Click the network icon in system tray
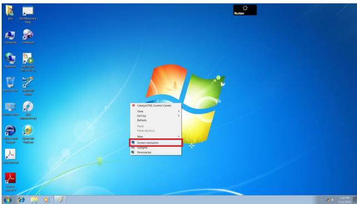Image resolution: width=357 pixels, height=204 pixels. click(328, 200)
